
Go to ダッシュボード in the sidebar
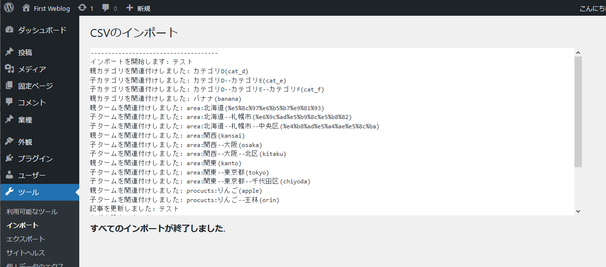click(42, 30)
